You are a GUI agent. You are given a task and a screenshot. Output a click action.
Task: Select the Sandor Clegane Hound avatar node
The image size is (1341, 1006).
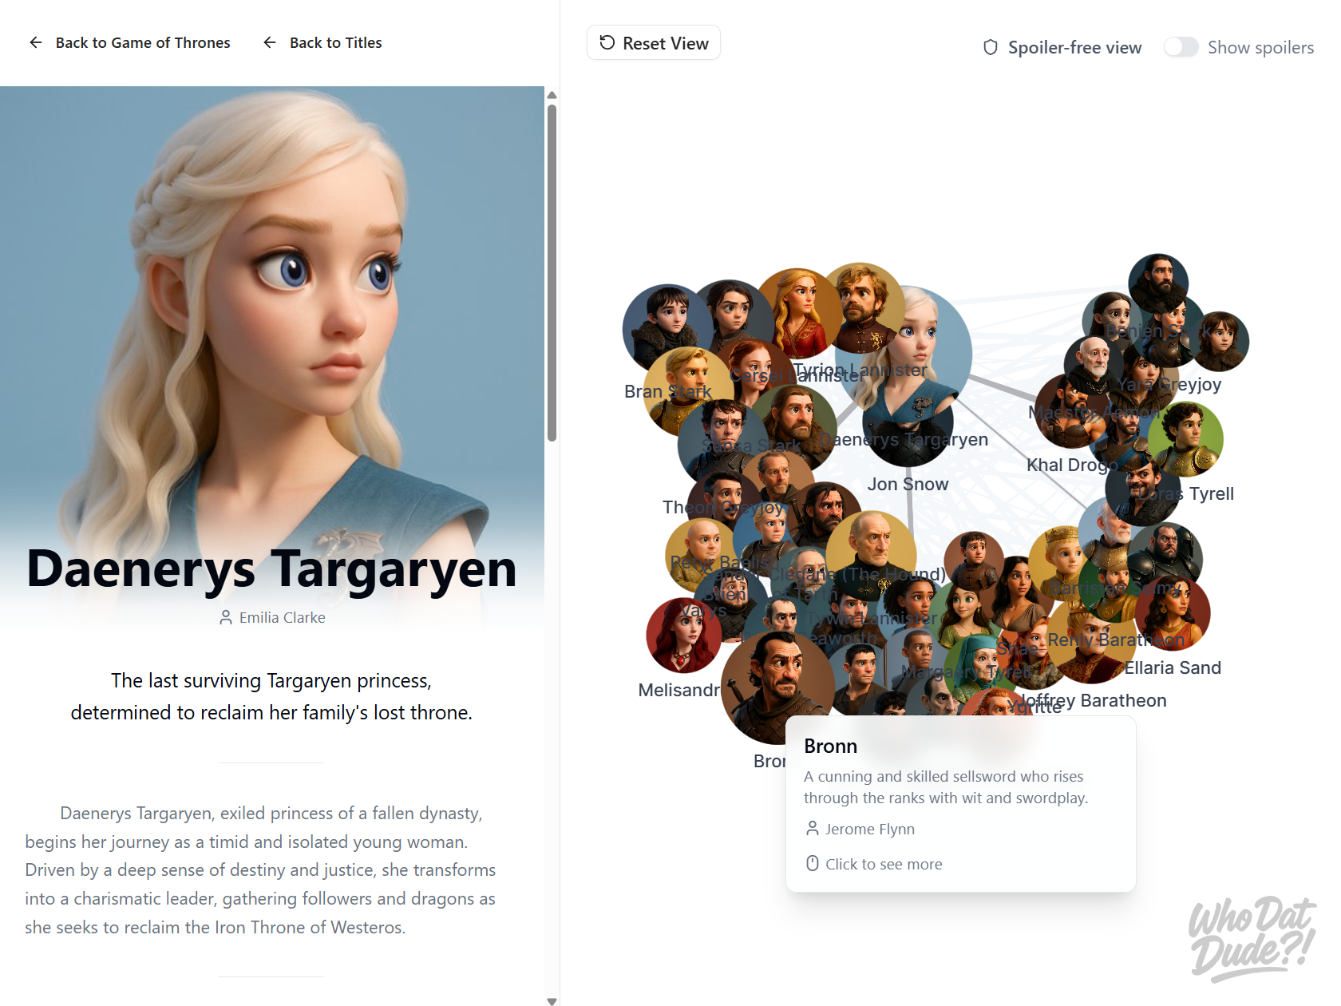[830, 513]
